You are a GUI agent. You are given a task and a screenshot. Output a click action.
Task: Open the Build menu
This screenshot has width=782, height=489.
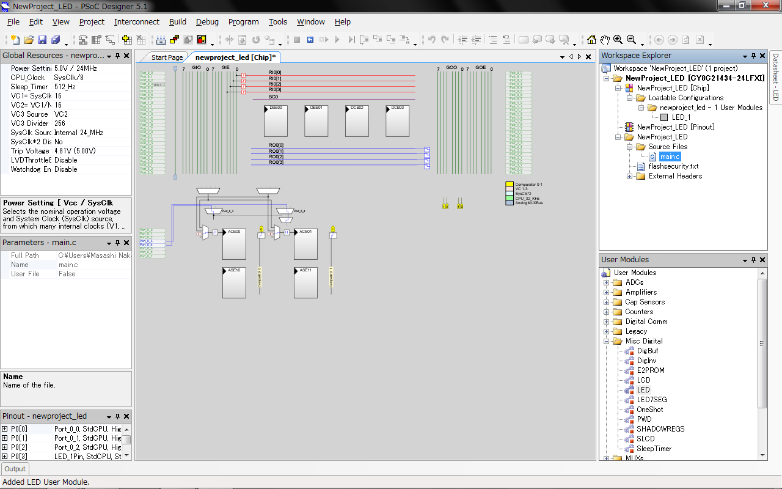(x=178, y=21)
